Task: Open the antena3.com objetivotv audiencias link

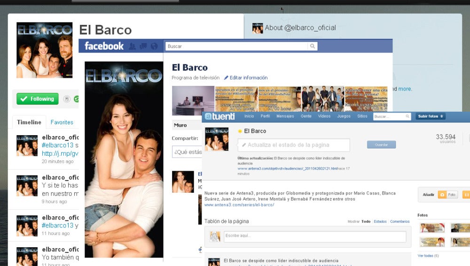Action: [288, 169]
